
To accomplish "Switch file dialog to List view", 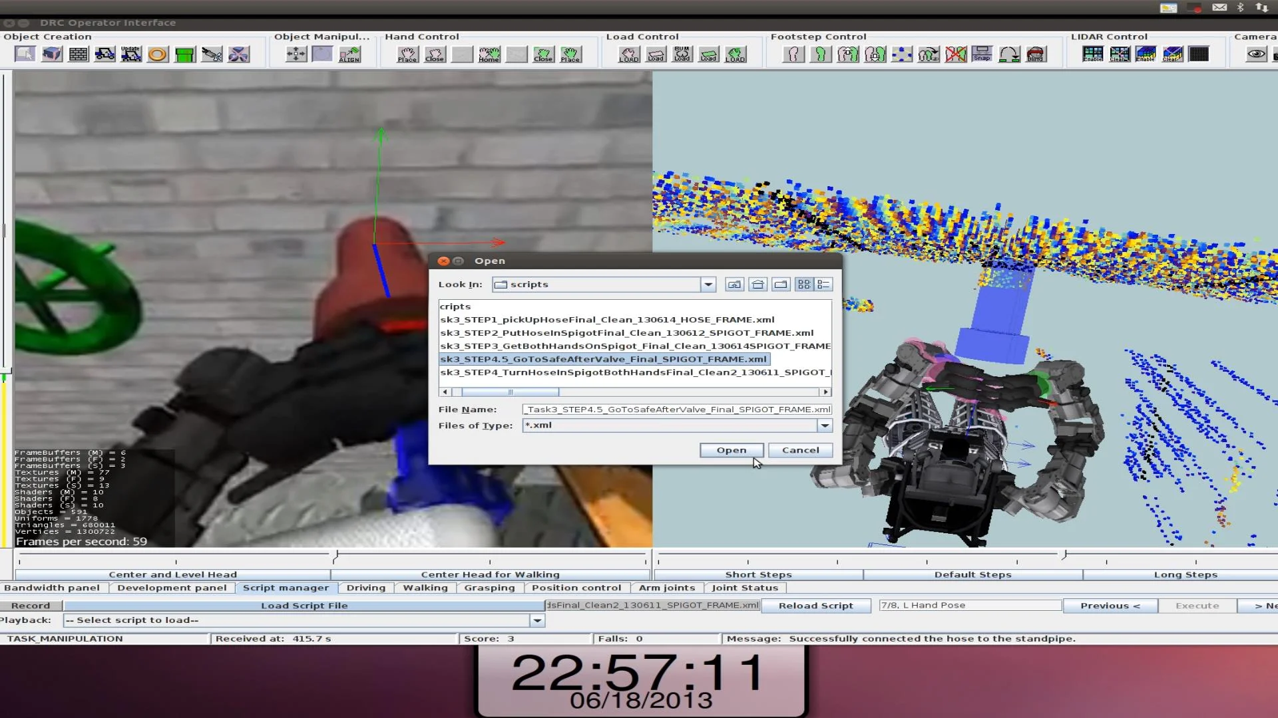I will (x=804, y=285).
